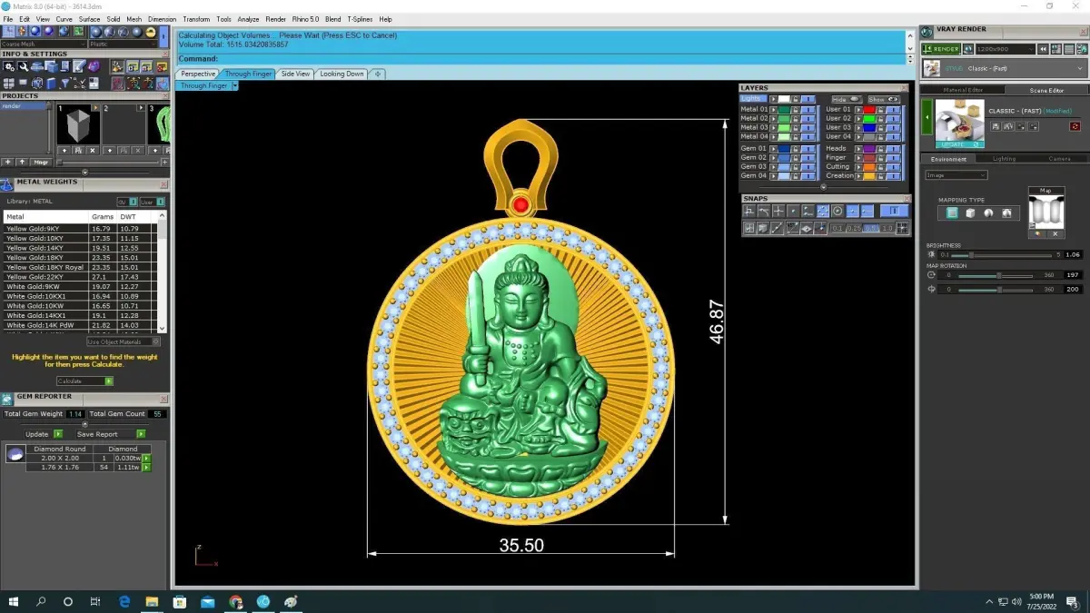Select the 0.25 snap increment

(853, 229)
